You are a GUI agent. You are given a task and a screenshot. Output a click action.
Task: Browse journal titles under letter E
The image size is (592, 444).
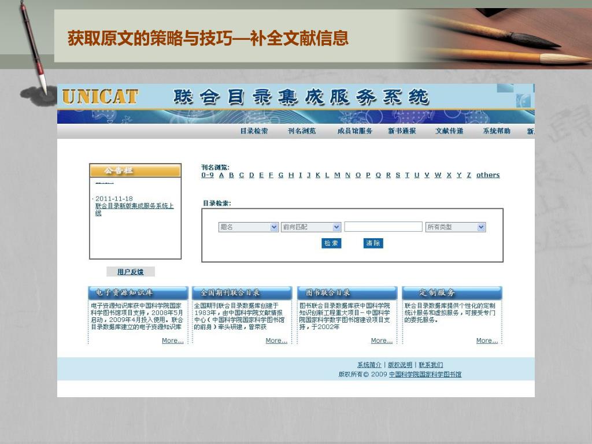coord(261,175)
